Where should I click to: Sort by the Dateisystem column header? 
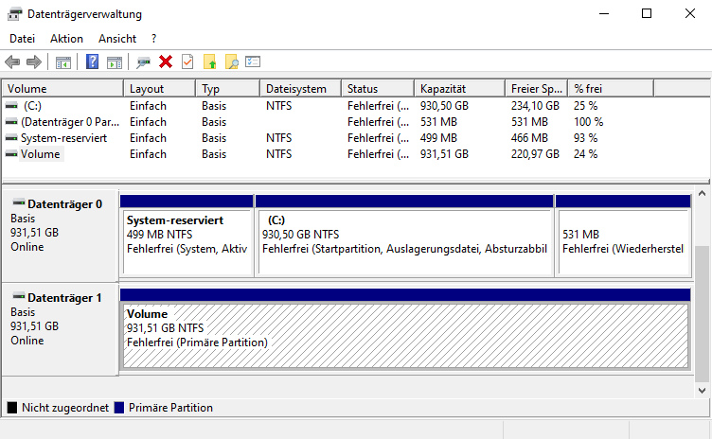(x=301, y=89)
